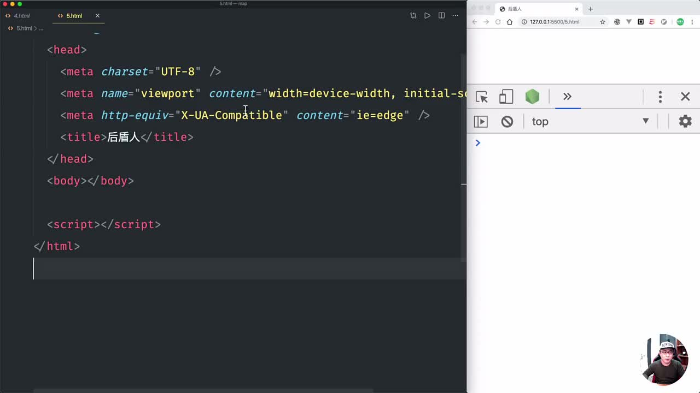Click the closing head tag
Viewport: 700px width, 393px height.
(70, 159)
